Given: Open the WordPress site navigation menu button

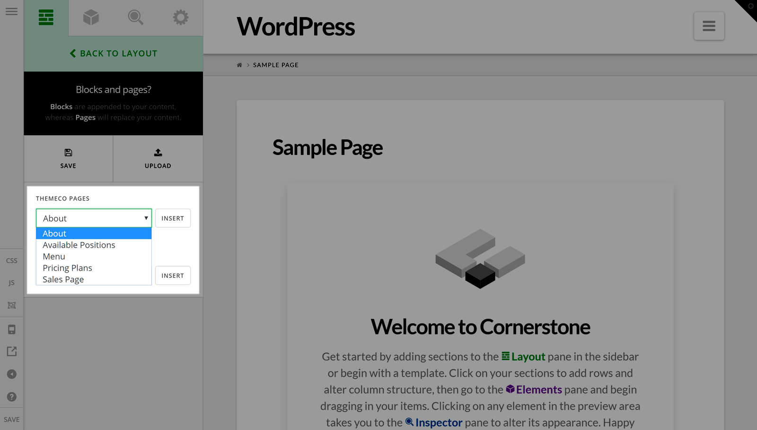Looking at the screenshot, I should click(709, 26).
